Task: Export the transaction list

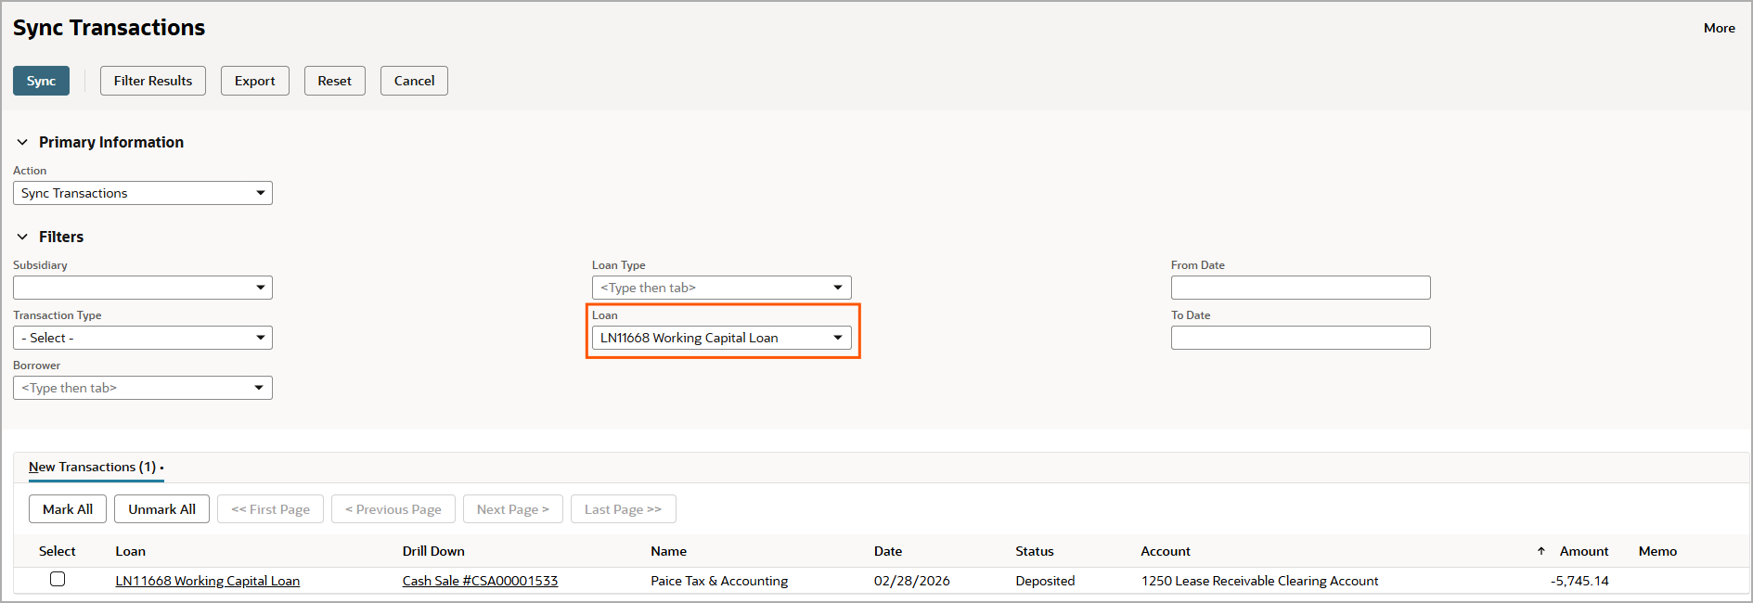Action: 254,81
